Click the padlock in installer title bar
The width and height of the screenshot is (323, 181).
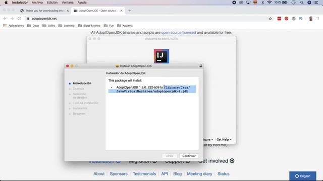pos(201,66)
